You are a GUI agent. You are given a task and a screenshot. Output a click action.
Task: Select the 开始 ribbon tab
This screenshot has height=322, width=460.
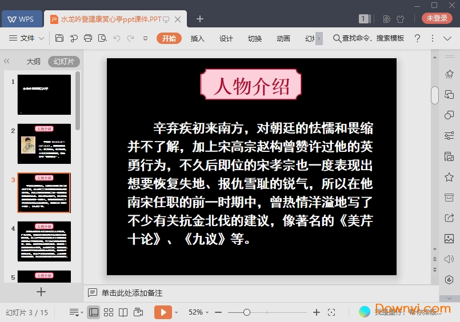click(x=169, y=38)
